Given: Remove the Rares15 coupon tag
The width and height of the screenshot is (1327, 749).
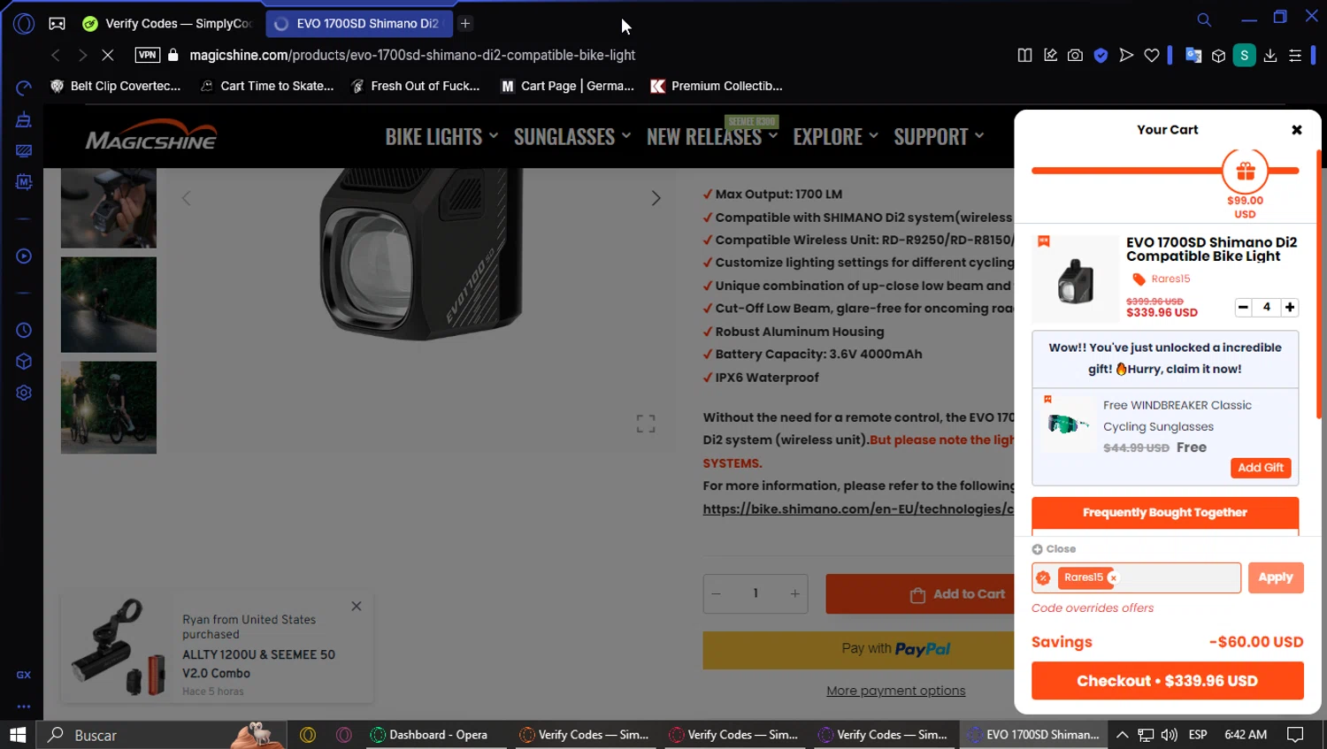Looking at the screenshot, I should click(x=1113, y=577).
